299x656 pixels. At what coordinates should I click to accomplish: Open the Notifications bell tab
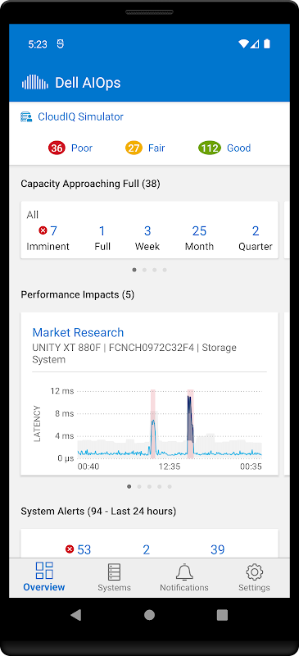click(184, 577)
